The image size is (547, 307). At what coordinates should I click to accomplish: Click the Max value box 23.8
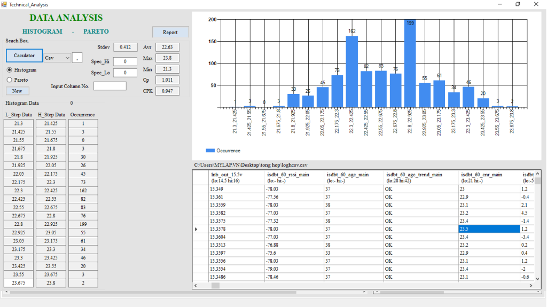pyautogui.click(x=167, y=58)
